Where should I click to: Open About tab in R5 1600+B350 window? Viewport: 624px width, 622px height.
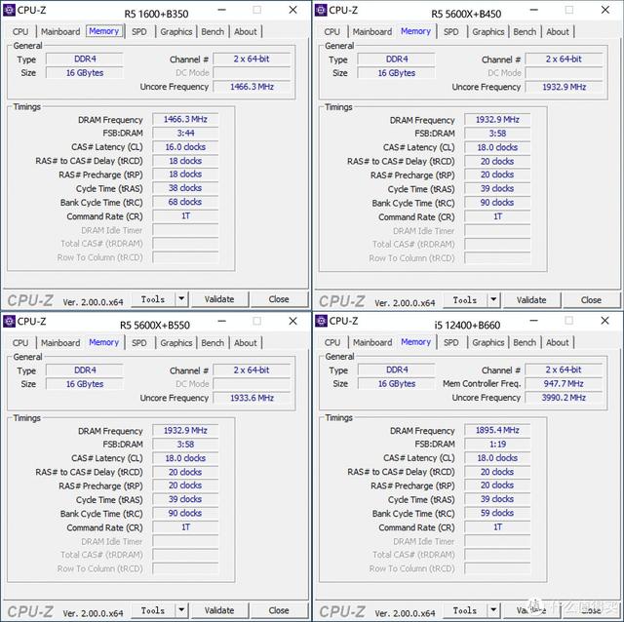click(x=246, y=32)
